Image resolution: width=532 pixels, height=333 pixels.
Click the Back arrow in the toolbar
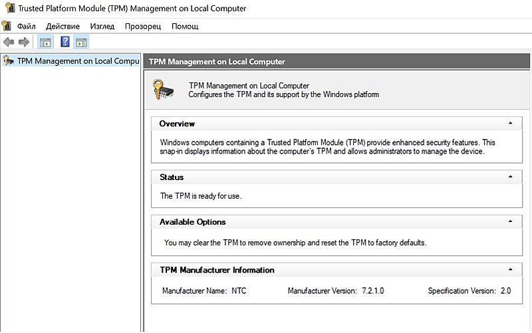[9, 43]
